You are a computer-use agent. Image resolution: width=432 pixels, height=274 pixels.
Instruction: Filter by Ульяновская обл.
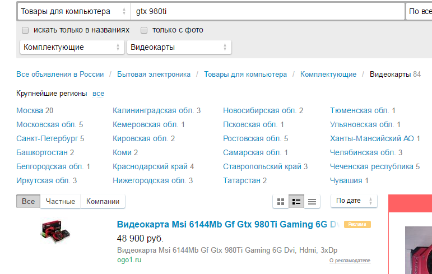coord(362,124)
